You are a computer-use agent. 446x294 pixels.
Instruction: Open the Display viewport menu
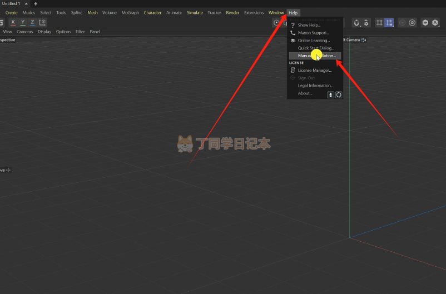(44, 32)
